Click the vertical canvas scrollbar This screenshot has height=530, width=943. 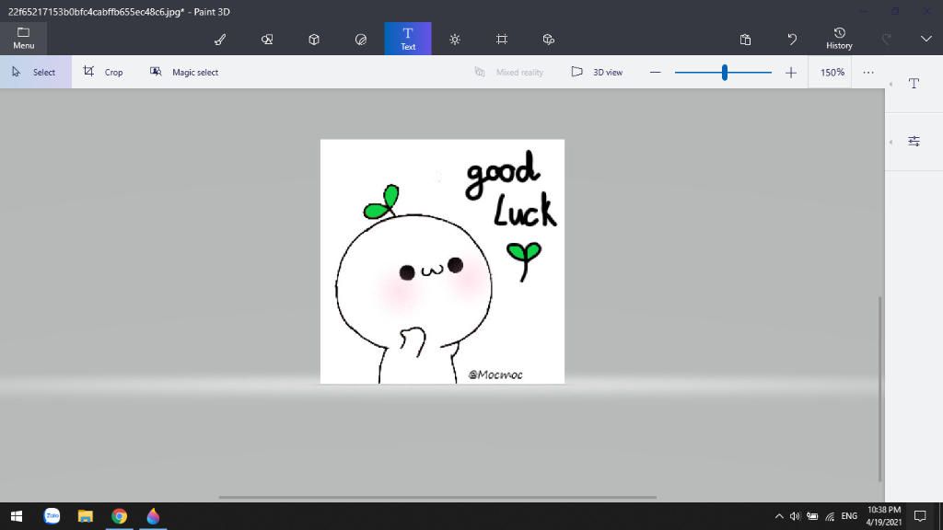pyautogui.click(x=879, y=389)
